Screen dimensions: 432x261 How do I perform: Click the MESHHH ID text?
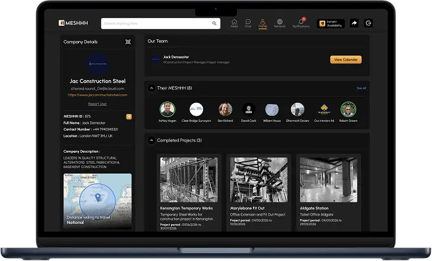coord(77,116)
